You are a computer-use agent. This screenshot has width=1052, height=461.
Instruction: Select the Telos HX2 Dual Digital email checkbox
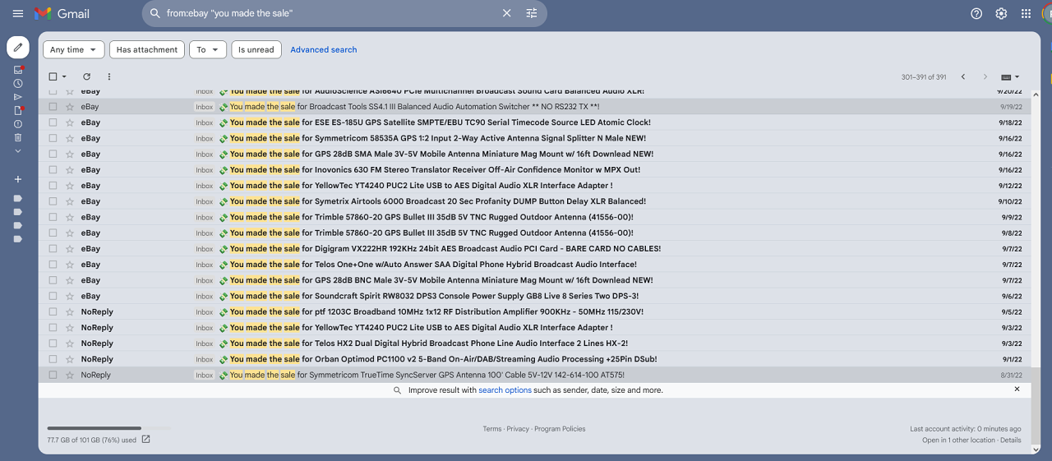coord(53,343)
